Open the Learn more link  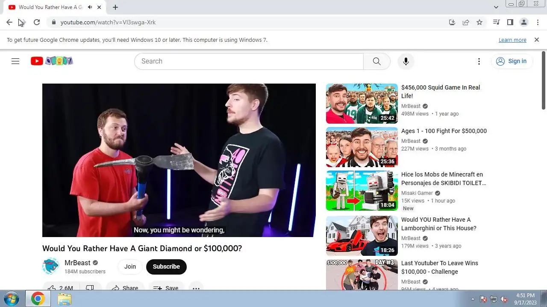click(512, 40)
